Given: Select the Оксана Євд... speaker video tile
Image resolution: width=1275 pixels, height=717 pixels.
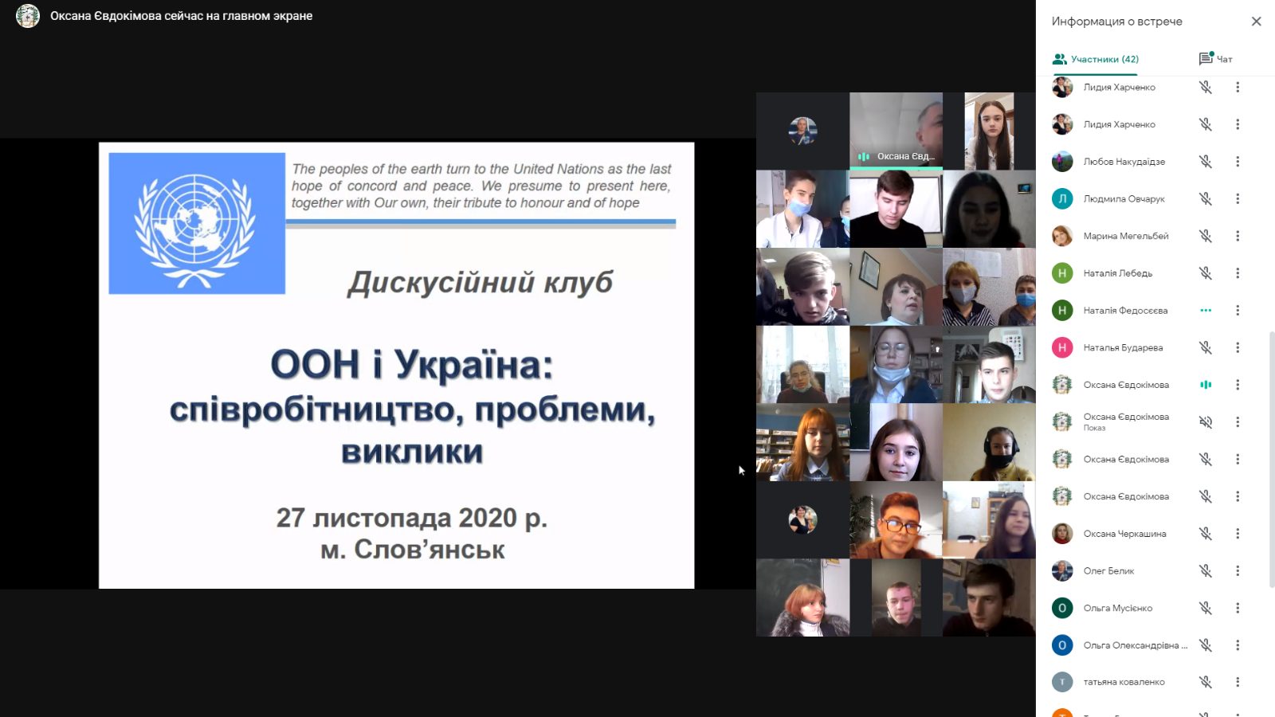Looking at the screenshot, I should click(896, 131).
